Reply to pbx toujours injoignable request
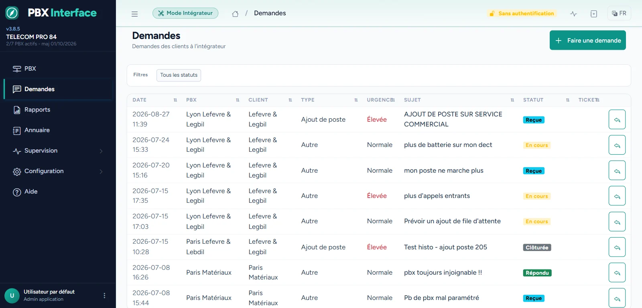This screenshot has height=308, width=642. [617, 273]
